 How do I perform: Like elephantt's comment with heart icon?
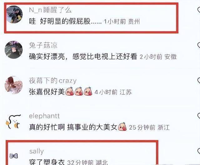199,116
